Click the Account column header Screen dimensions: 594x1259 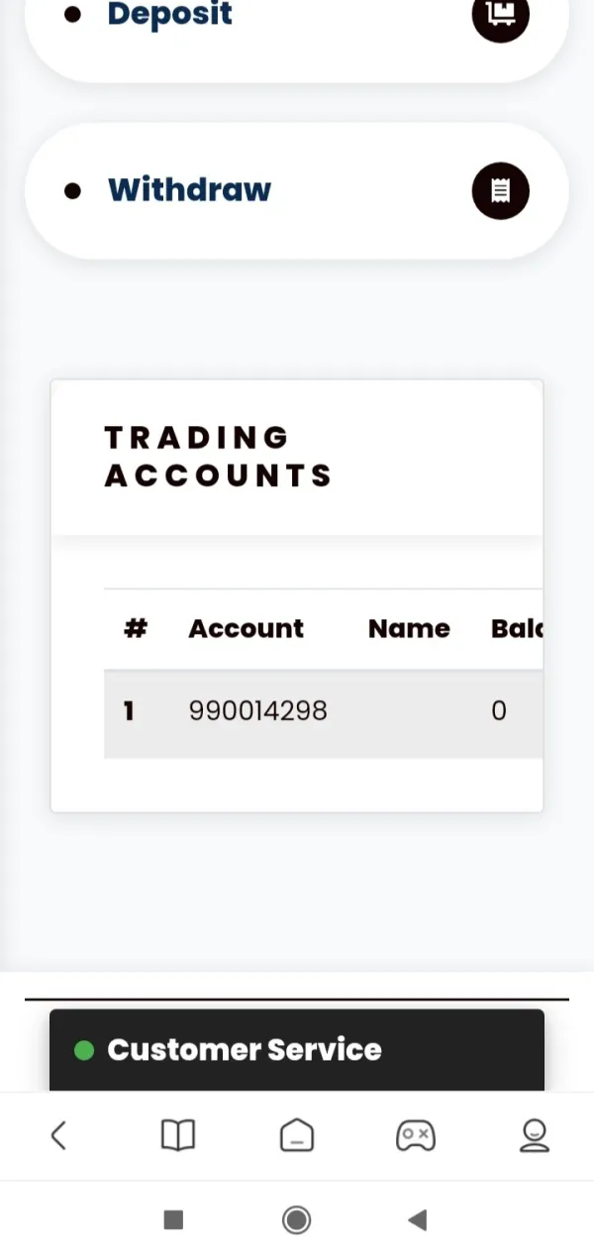tap(246, 629)
